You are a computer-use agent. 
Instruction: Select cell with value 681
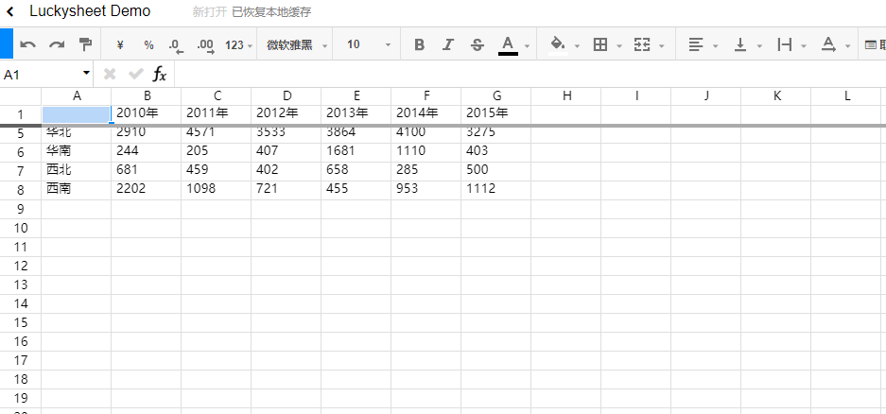pos(147,171)
